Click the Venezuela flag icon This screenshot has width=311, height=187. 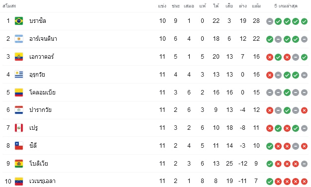click(x=19, y=181)
